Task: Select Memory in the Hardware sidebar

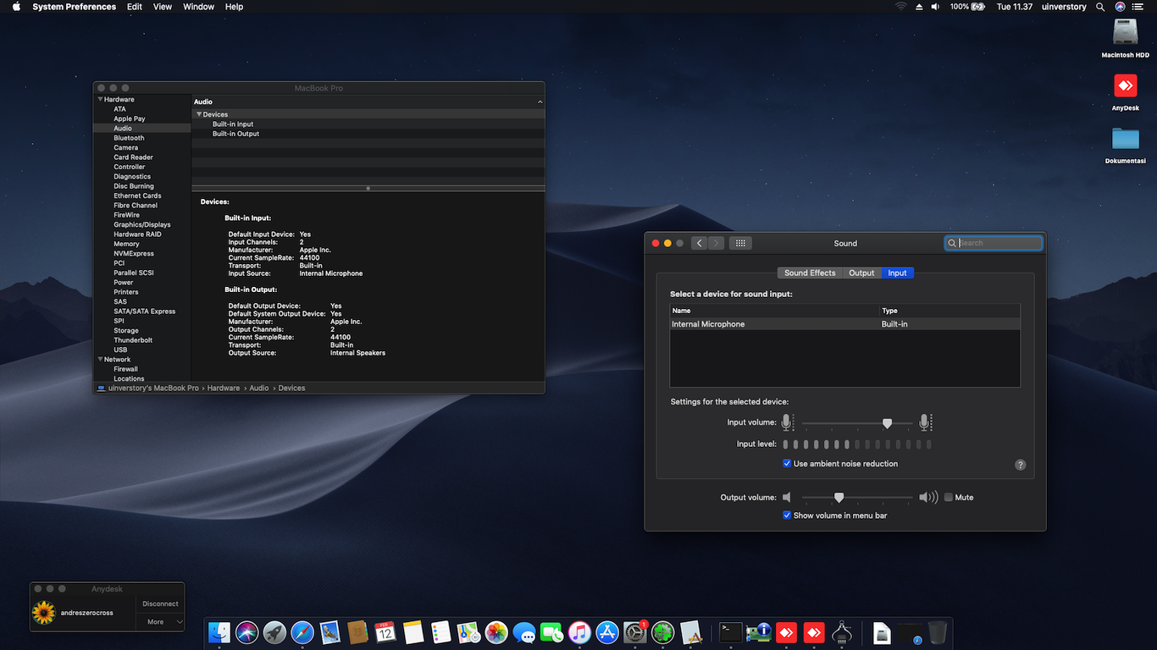Action: pyautogui.click(x=126, y=244)
